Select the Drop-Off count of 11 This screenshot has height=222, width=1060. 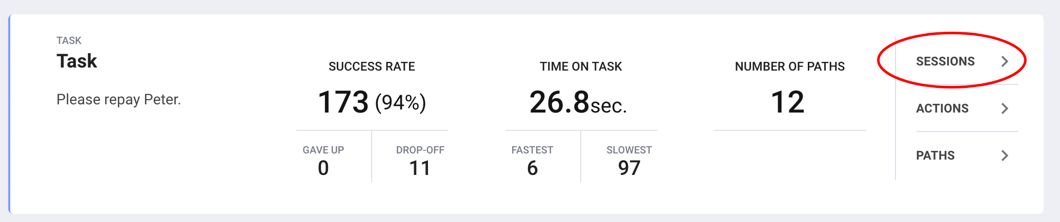(419, 168)
